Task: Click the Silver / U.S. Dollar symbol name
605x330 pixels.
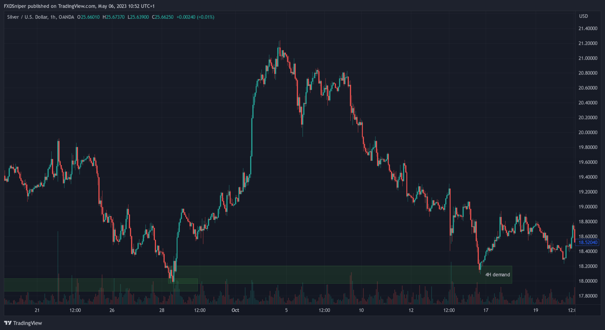Action: point(28,17)
